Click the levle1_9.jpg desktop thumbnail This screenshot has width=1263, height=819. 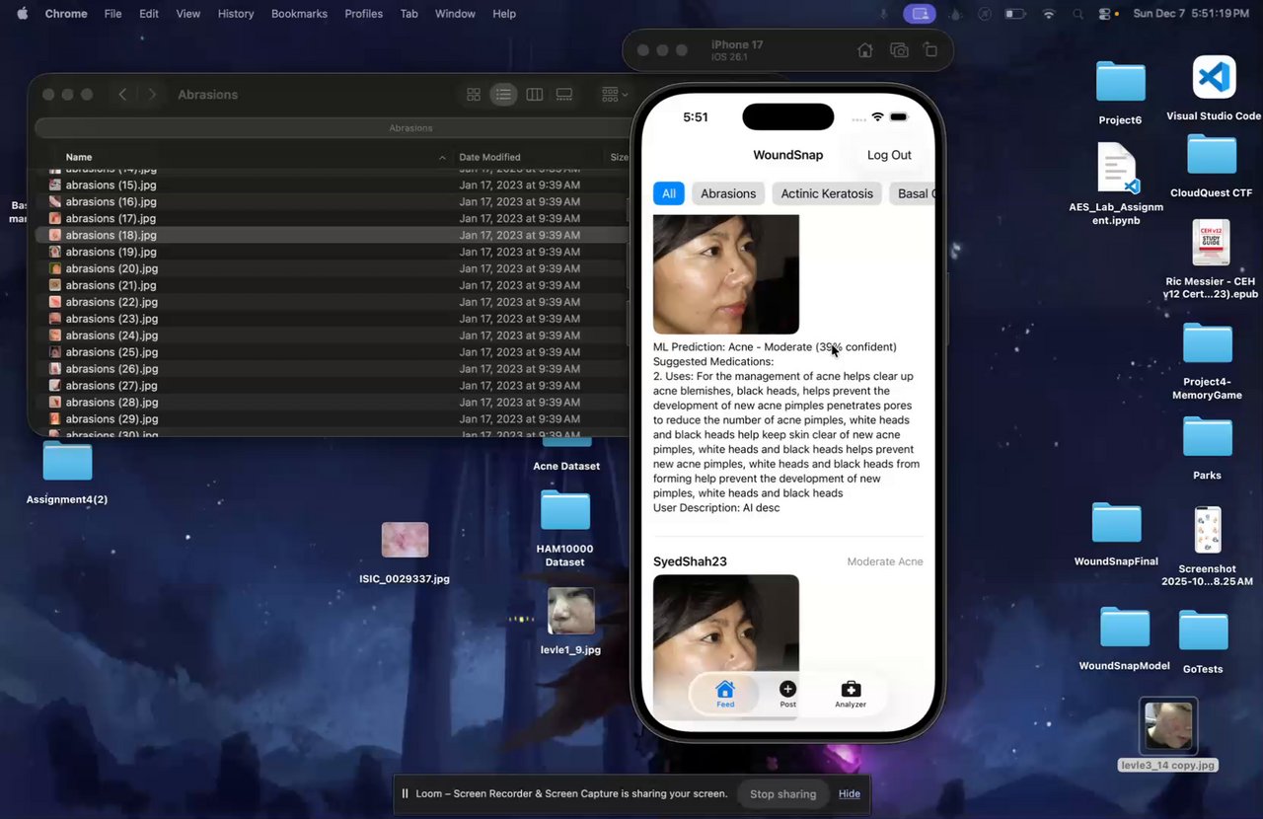[x=570, y=612]
